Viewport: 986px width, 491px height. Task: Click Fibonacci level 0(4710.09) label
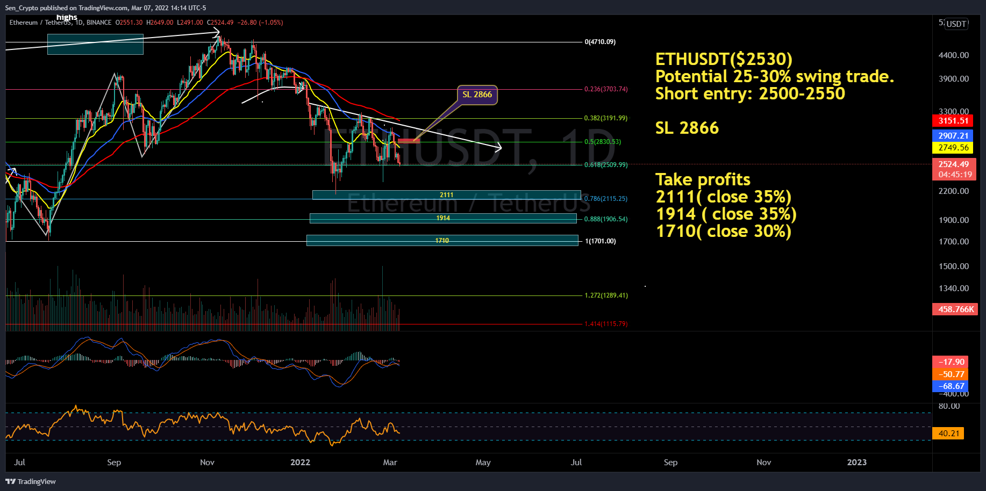600,42
